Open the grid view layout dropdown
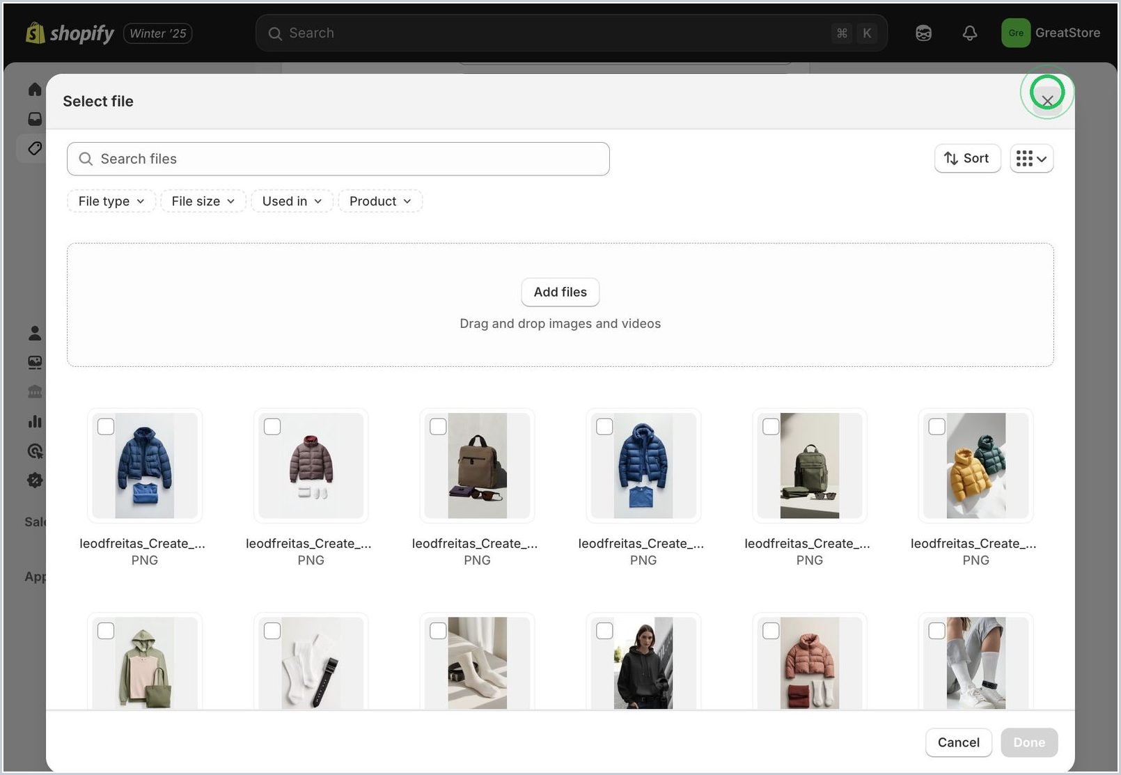This screenshot has width=1121, height=775. coord(1031,158)
